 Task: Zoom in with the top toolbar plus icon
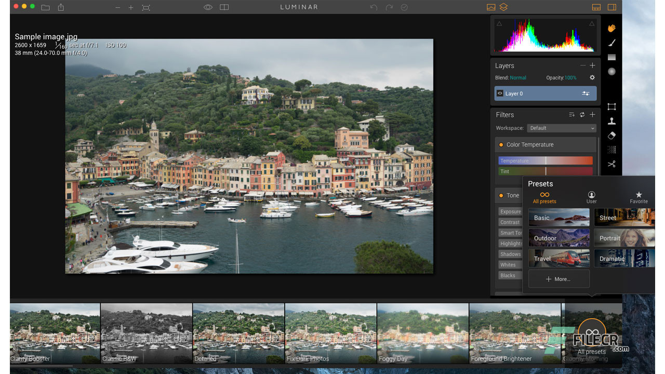[131, 8]
